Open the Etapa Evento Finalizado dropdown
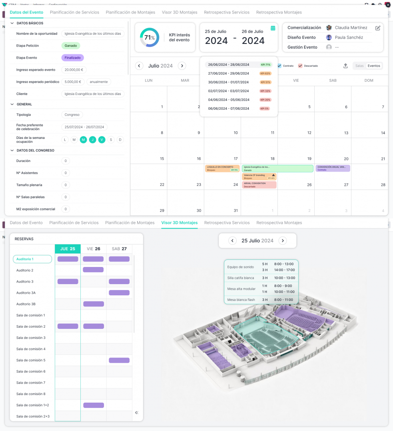This screenshot has height=431, width=393. [72, 58]
